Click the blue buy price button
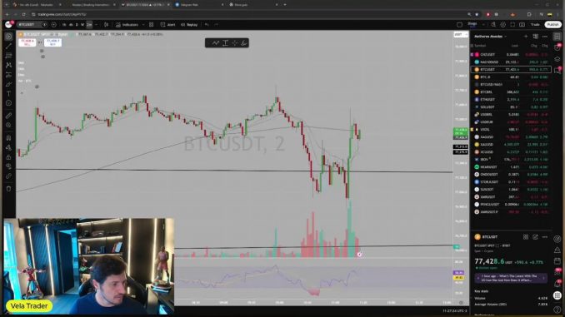This screenshot has width=565, height=317. point(52,42)
